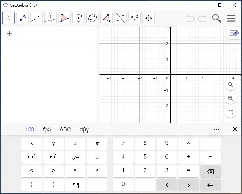Tap the Enter return key
The image size is (242, 194).
point(210,185)
